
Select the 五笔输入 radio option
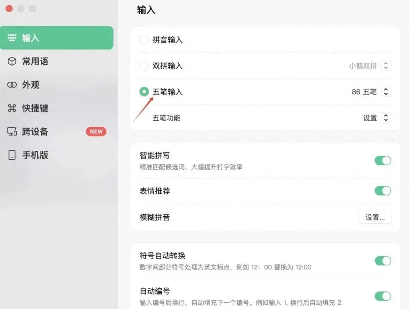pyautogui.click(x=144, y=92)
